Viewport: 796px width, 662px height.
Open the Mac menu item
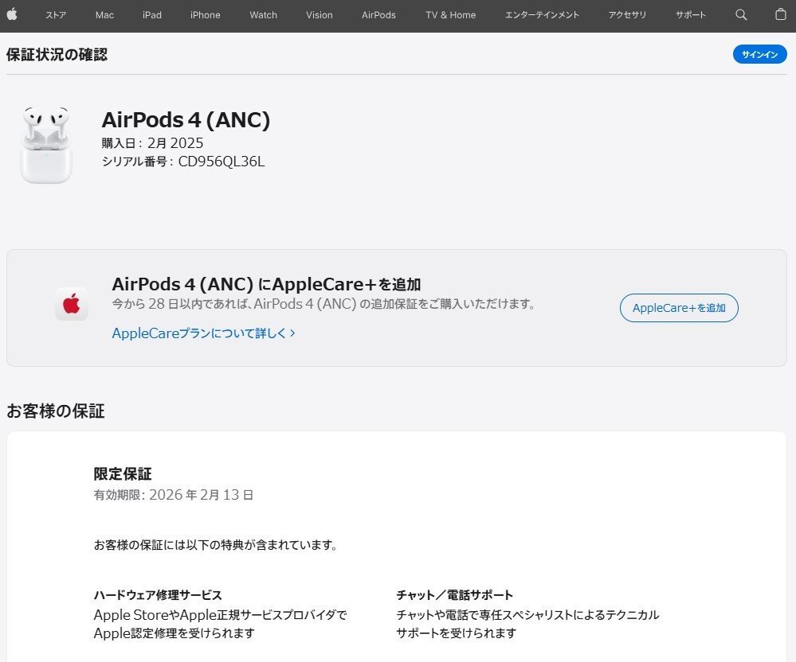click(x=104, y=14)
